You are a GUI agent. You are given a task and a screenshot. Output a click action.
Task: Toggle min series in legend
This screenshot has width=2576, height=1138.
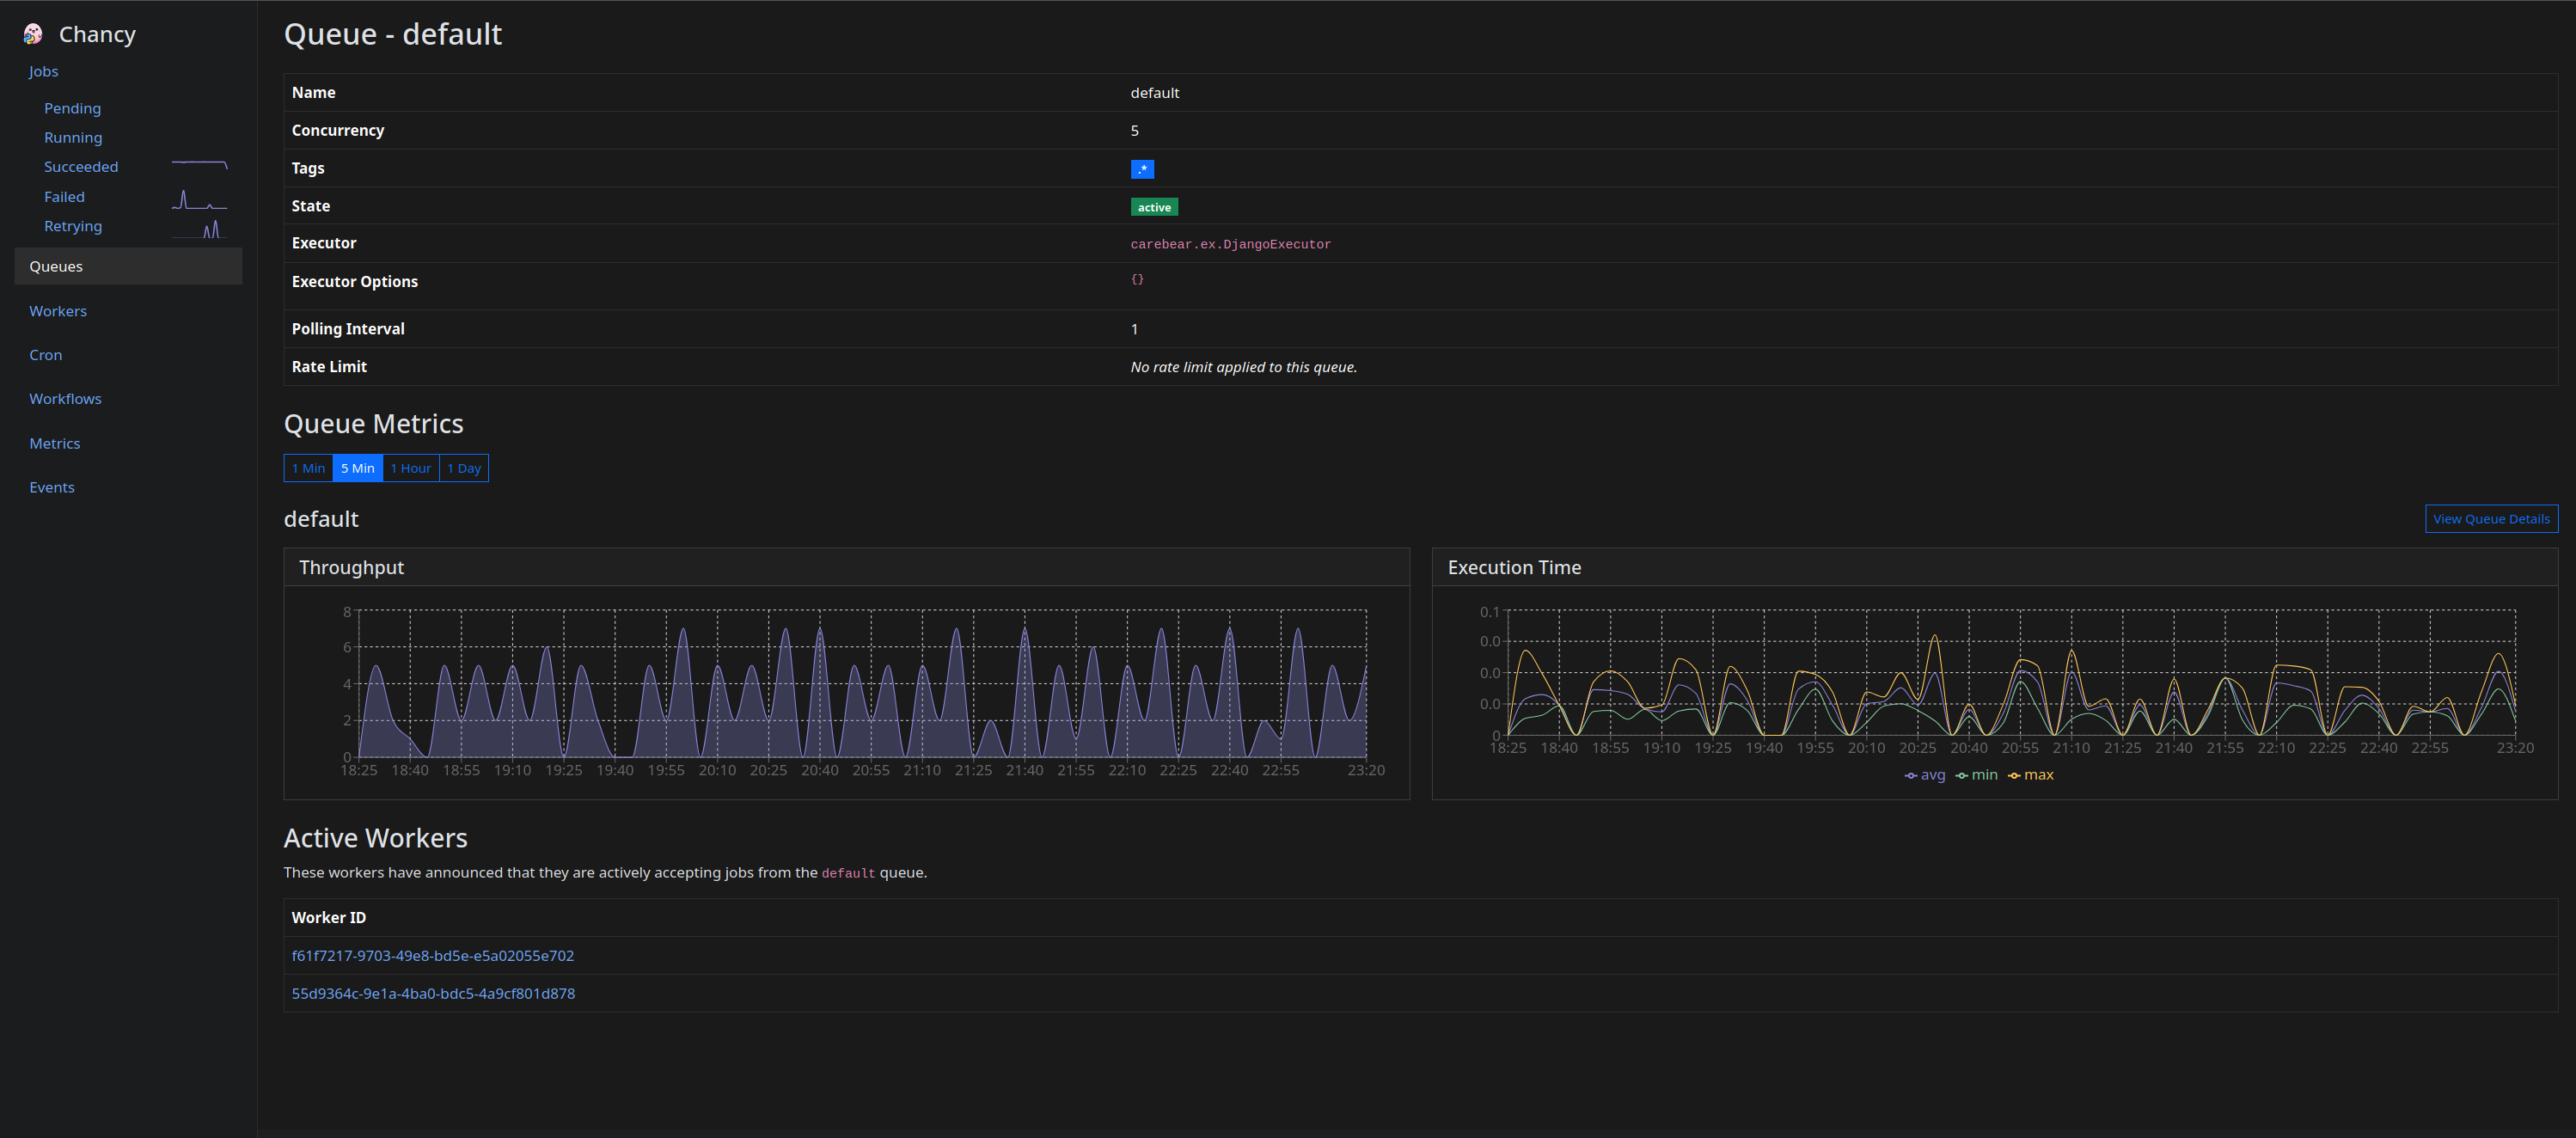pyautogui.click(x=1977, y=775)
